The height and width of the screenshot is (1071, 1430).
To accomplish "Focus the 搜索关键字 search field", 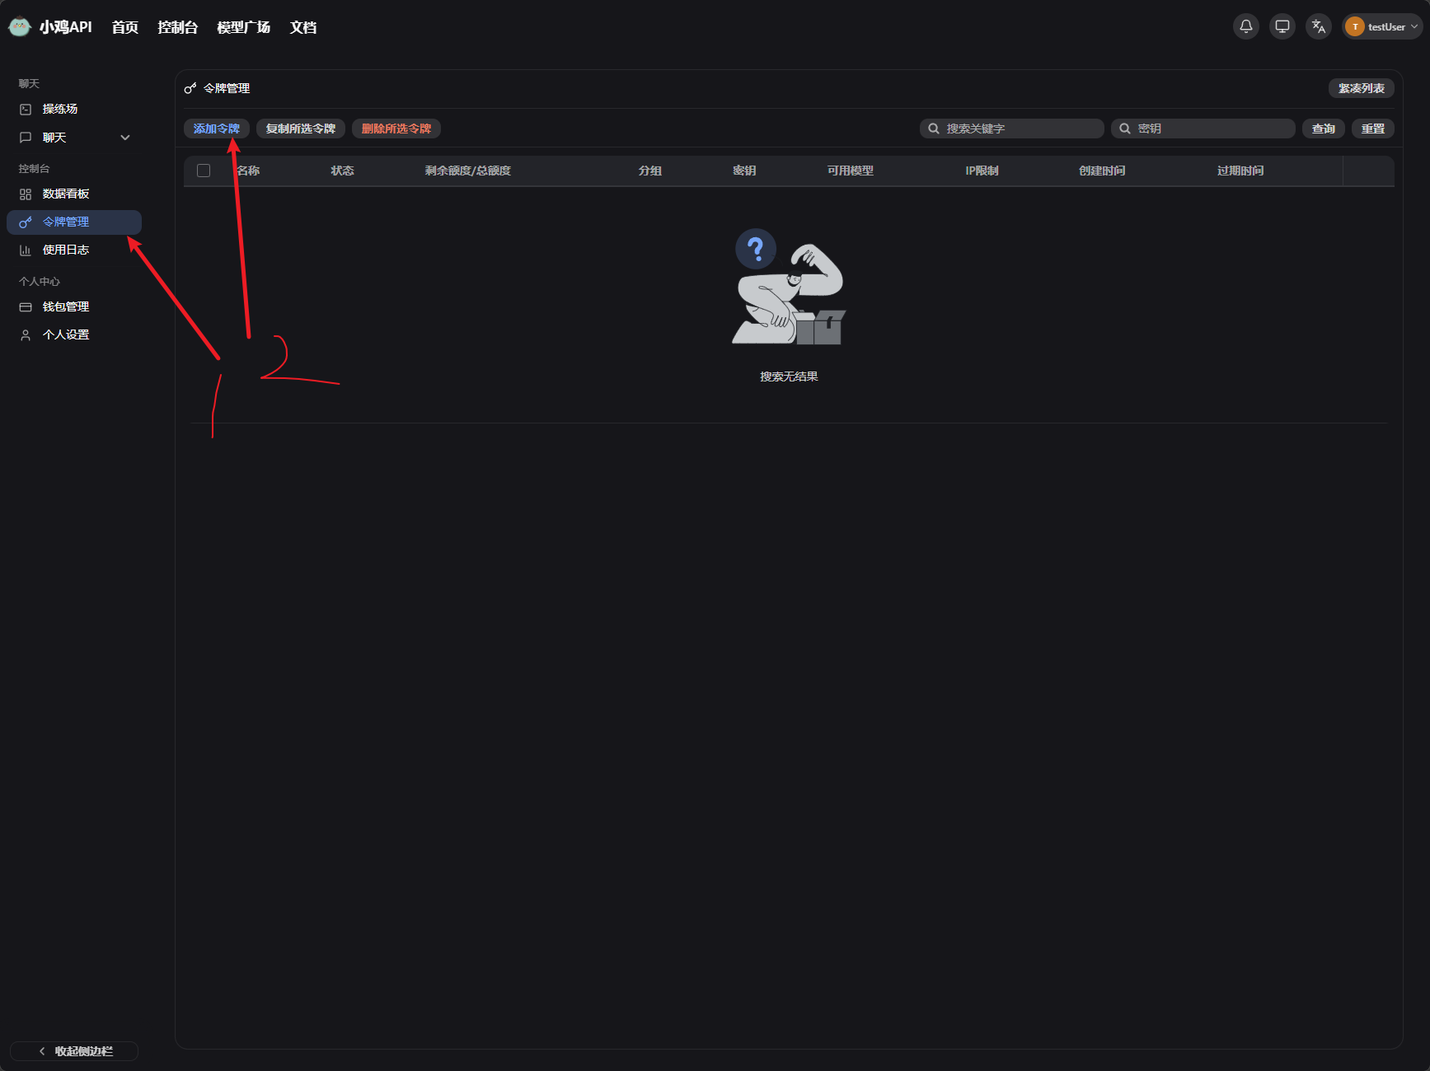I will coord(1011,129).
